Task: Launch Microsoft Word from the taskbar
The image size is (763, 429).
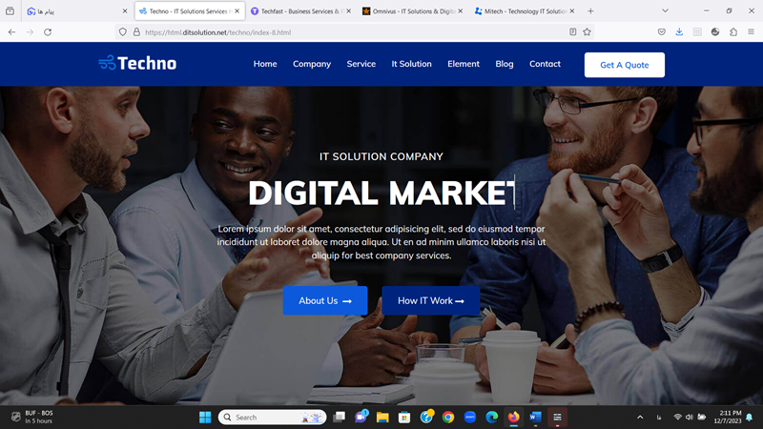Action: click(535, 418)
